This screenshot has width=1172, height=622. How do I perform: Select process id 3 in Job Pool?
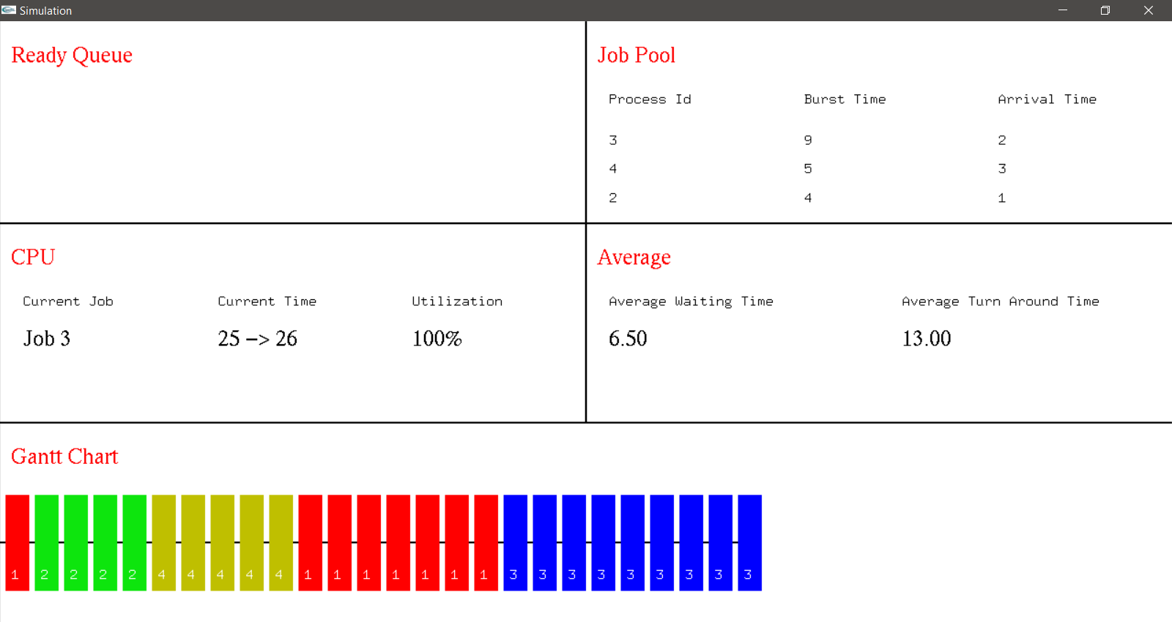click(613, 140)
